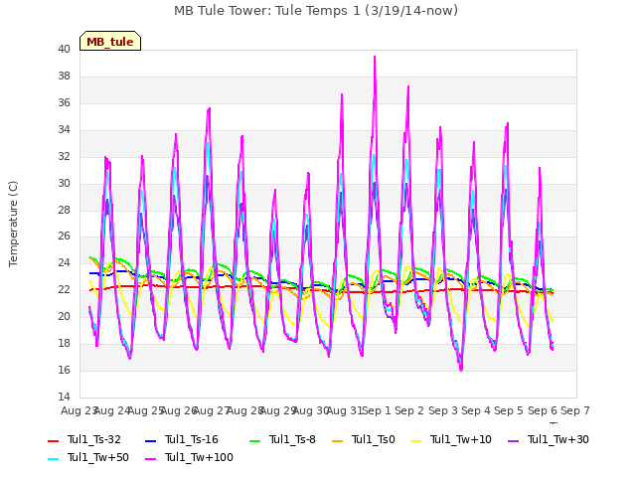Screen dimensions: 636x477
Task: Click the 16 y-axis tick label
Action: [x=64, y=370]
